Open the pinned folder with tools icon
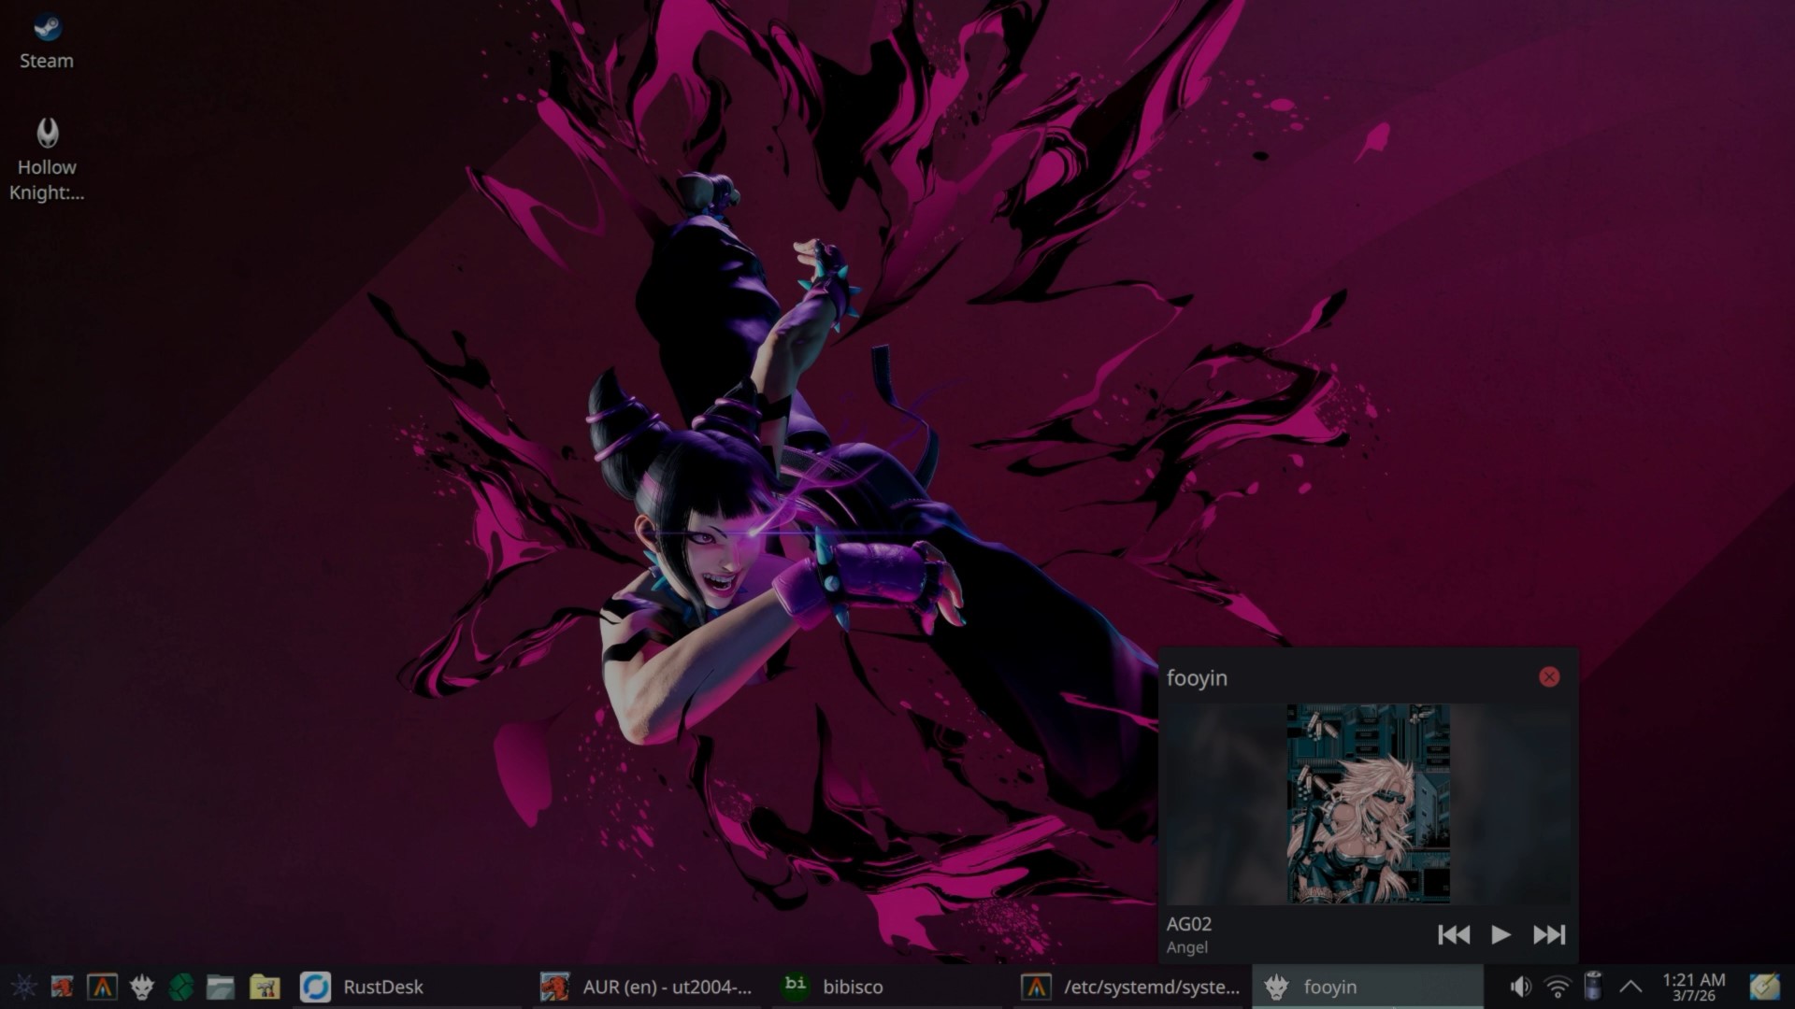The height and width of the screenshot is (1009, 1795). [265, 987]
